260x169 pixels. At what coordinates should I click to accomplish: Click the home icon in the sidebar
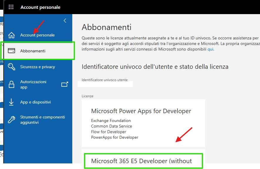point(11,35)
